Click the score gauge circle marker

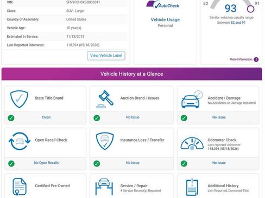(250, 9)
